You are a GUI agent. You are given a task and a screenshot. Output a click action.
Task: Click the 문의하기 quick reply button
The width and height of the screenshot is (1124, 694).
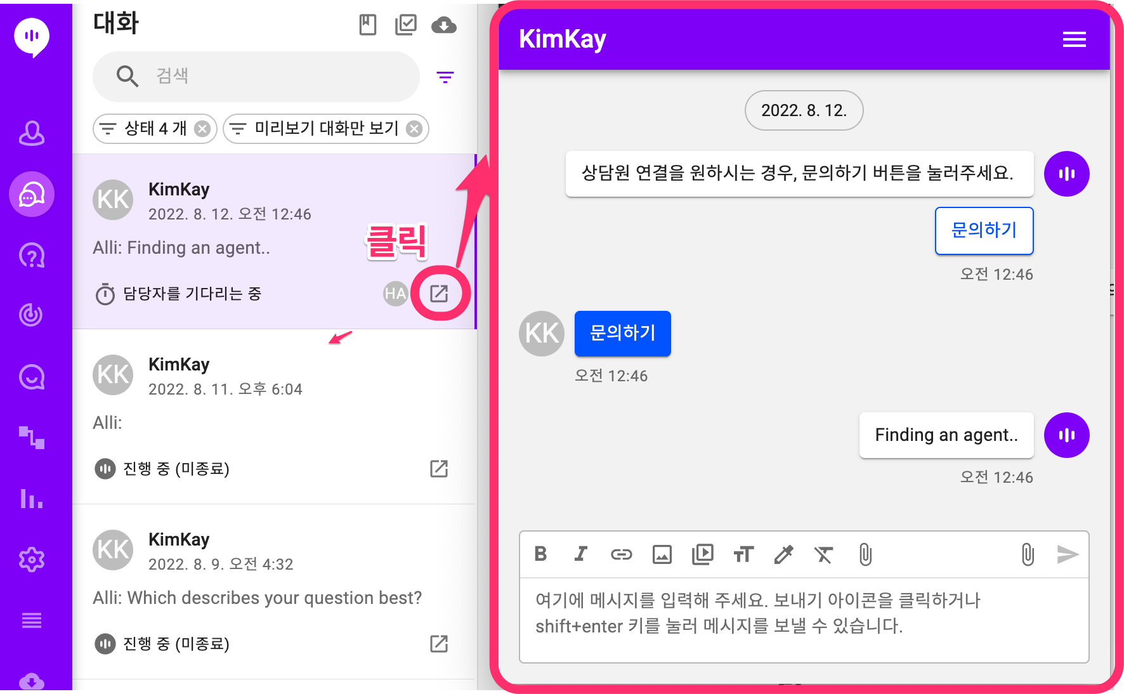tap(984, 231)
